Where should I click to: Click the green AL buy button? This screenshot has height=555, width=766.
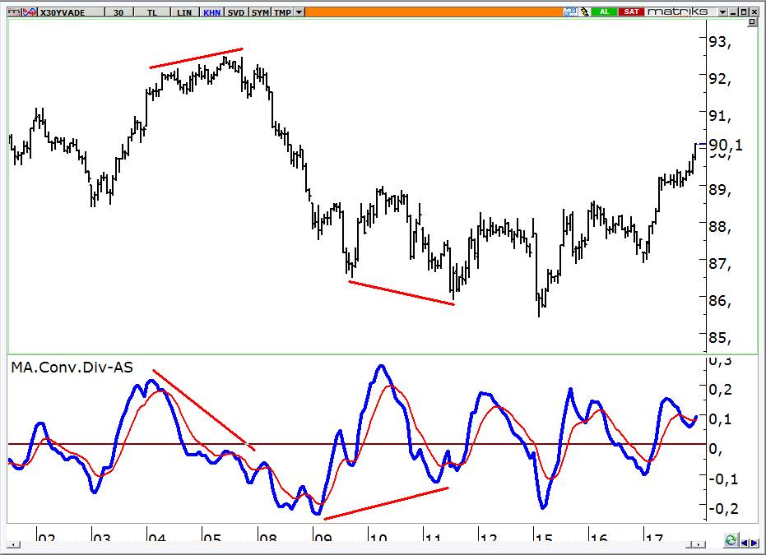tap(604, 12)
